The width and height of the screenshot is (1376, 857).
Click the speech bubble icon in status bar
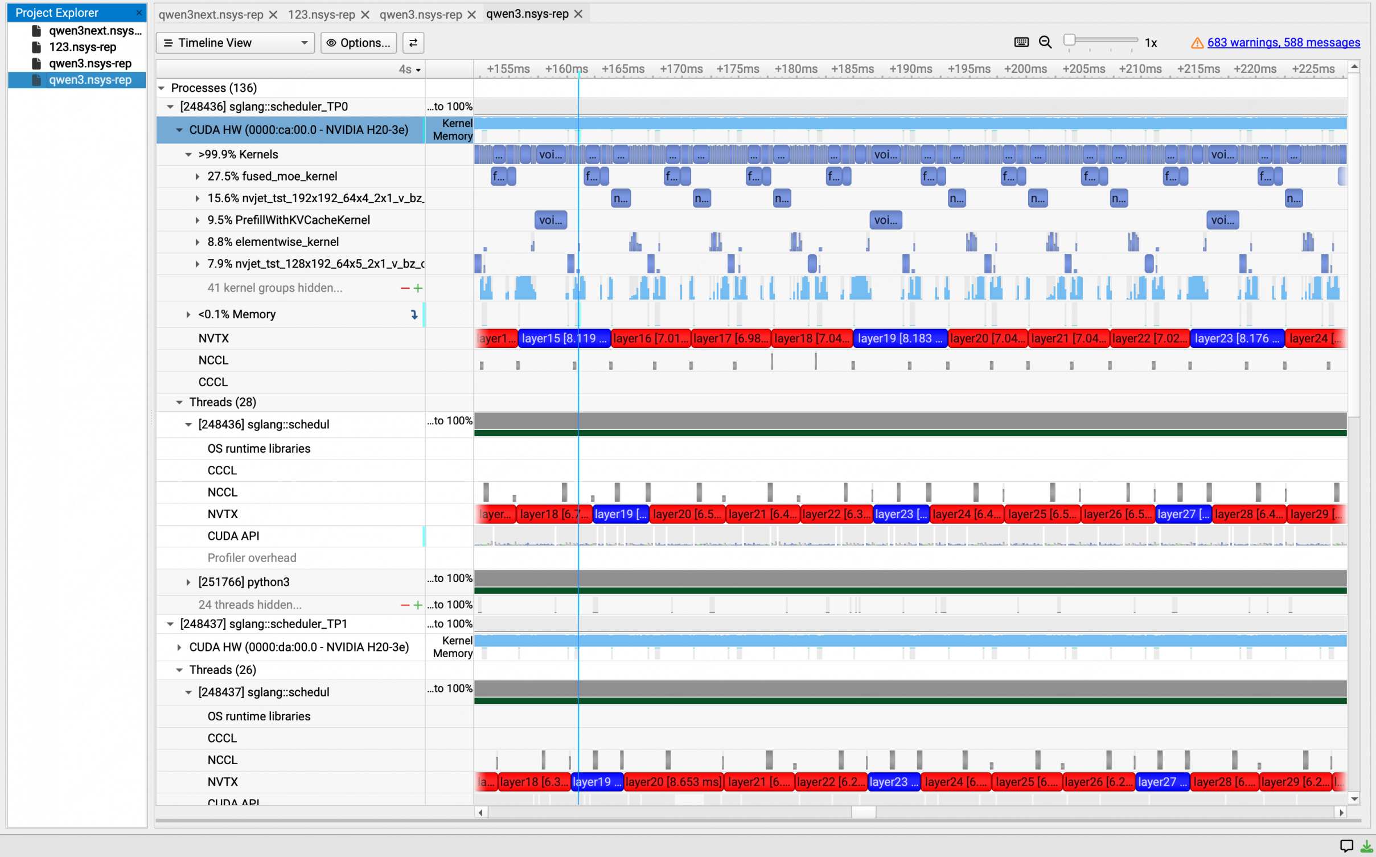(x=1346, y=846)
